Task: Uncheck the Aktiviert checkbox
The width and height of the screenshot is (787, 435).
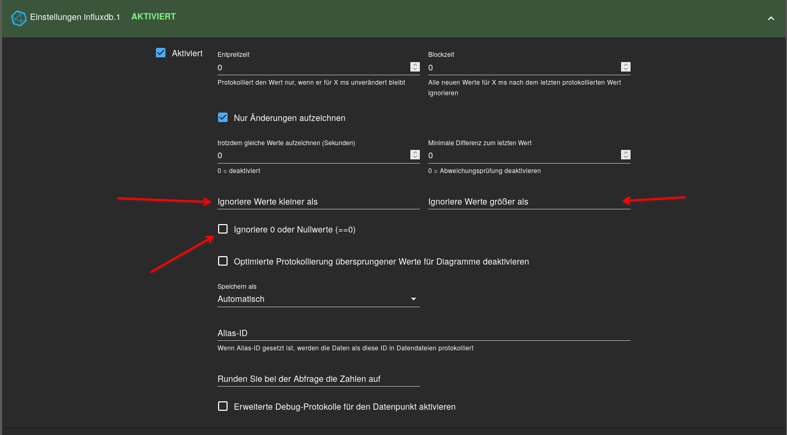Action: 161,53
